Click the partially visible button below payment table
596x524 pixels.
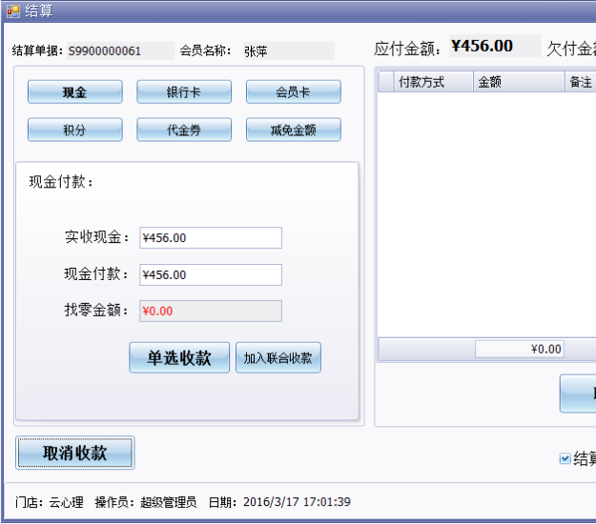tap(578, 393)
